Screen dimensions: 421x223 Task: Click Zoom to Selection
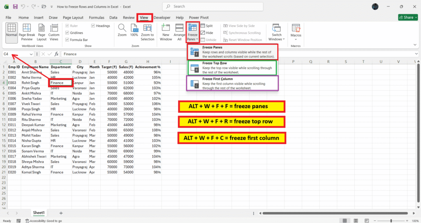(x=148, y=32)
